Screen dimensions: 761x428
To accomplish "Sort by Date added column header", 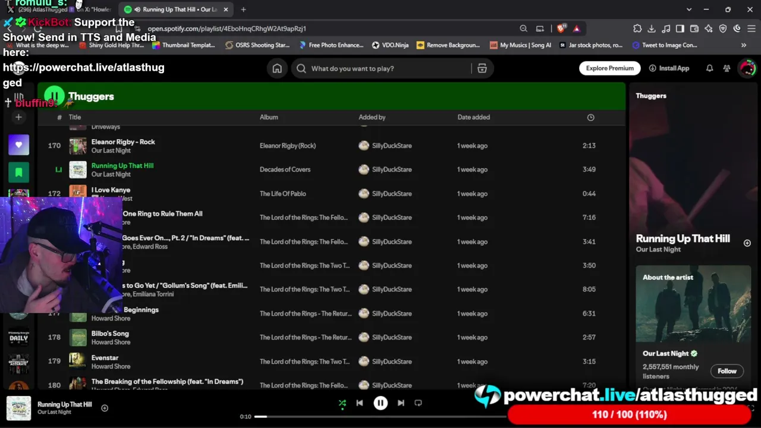I will (x=474, y=117).
